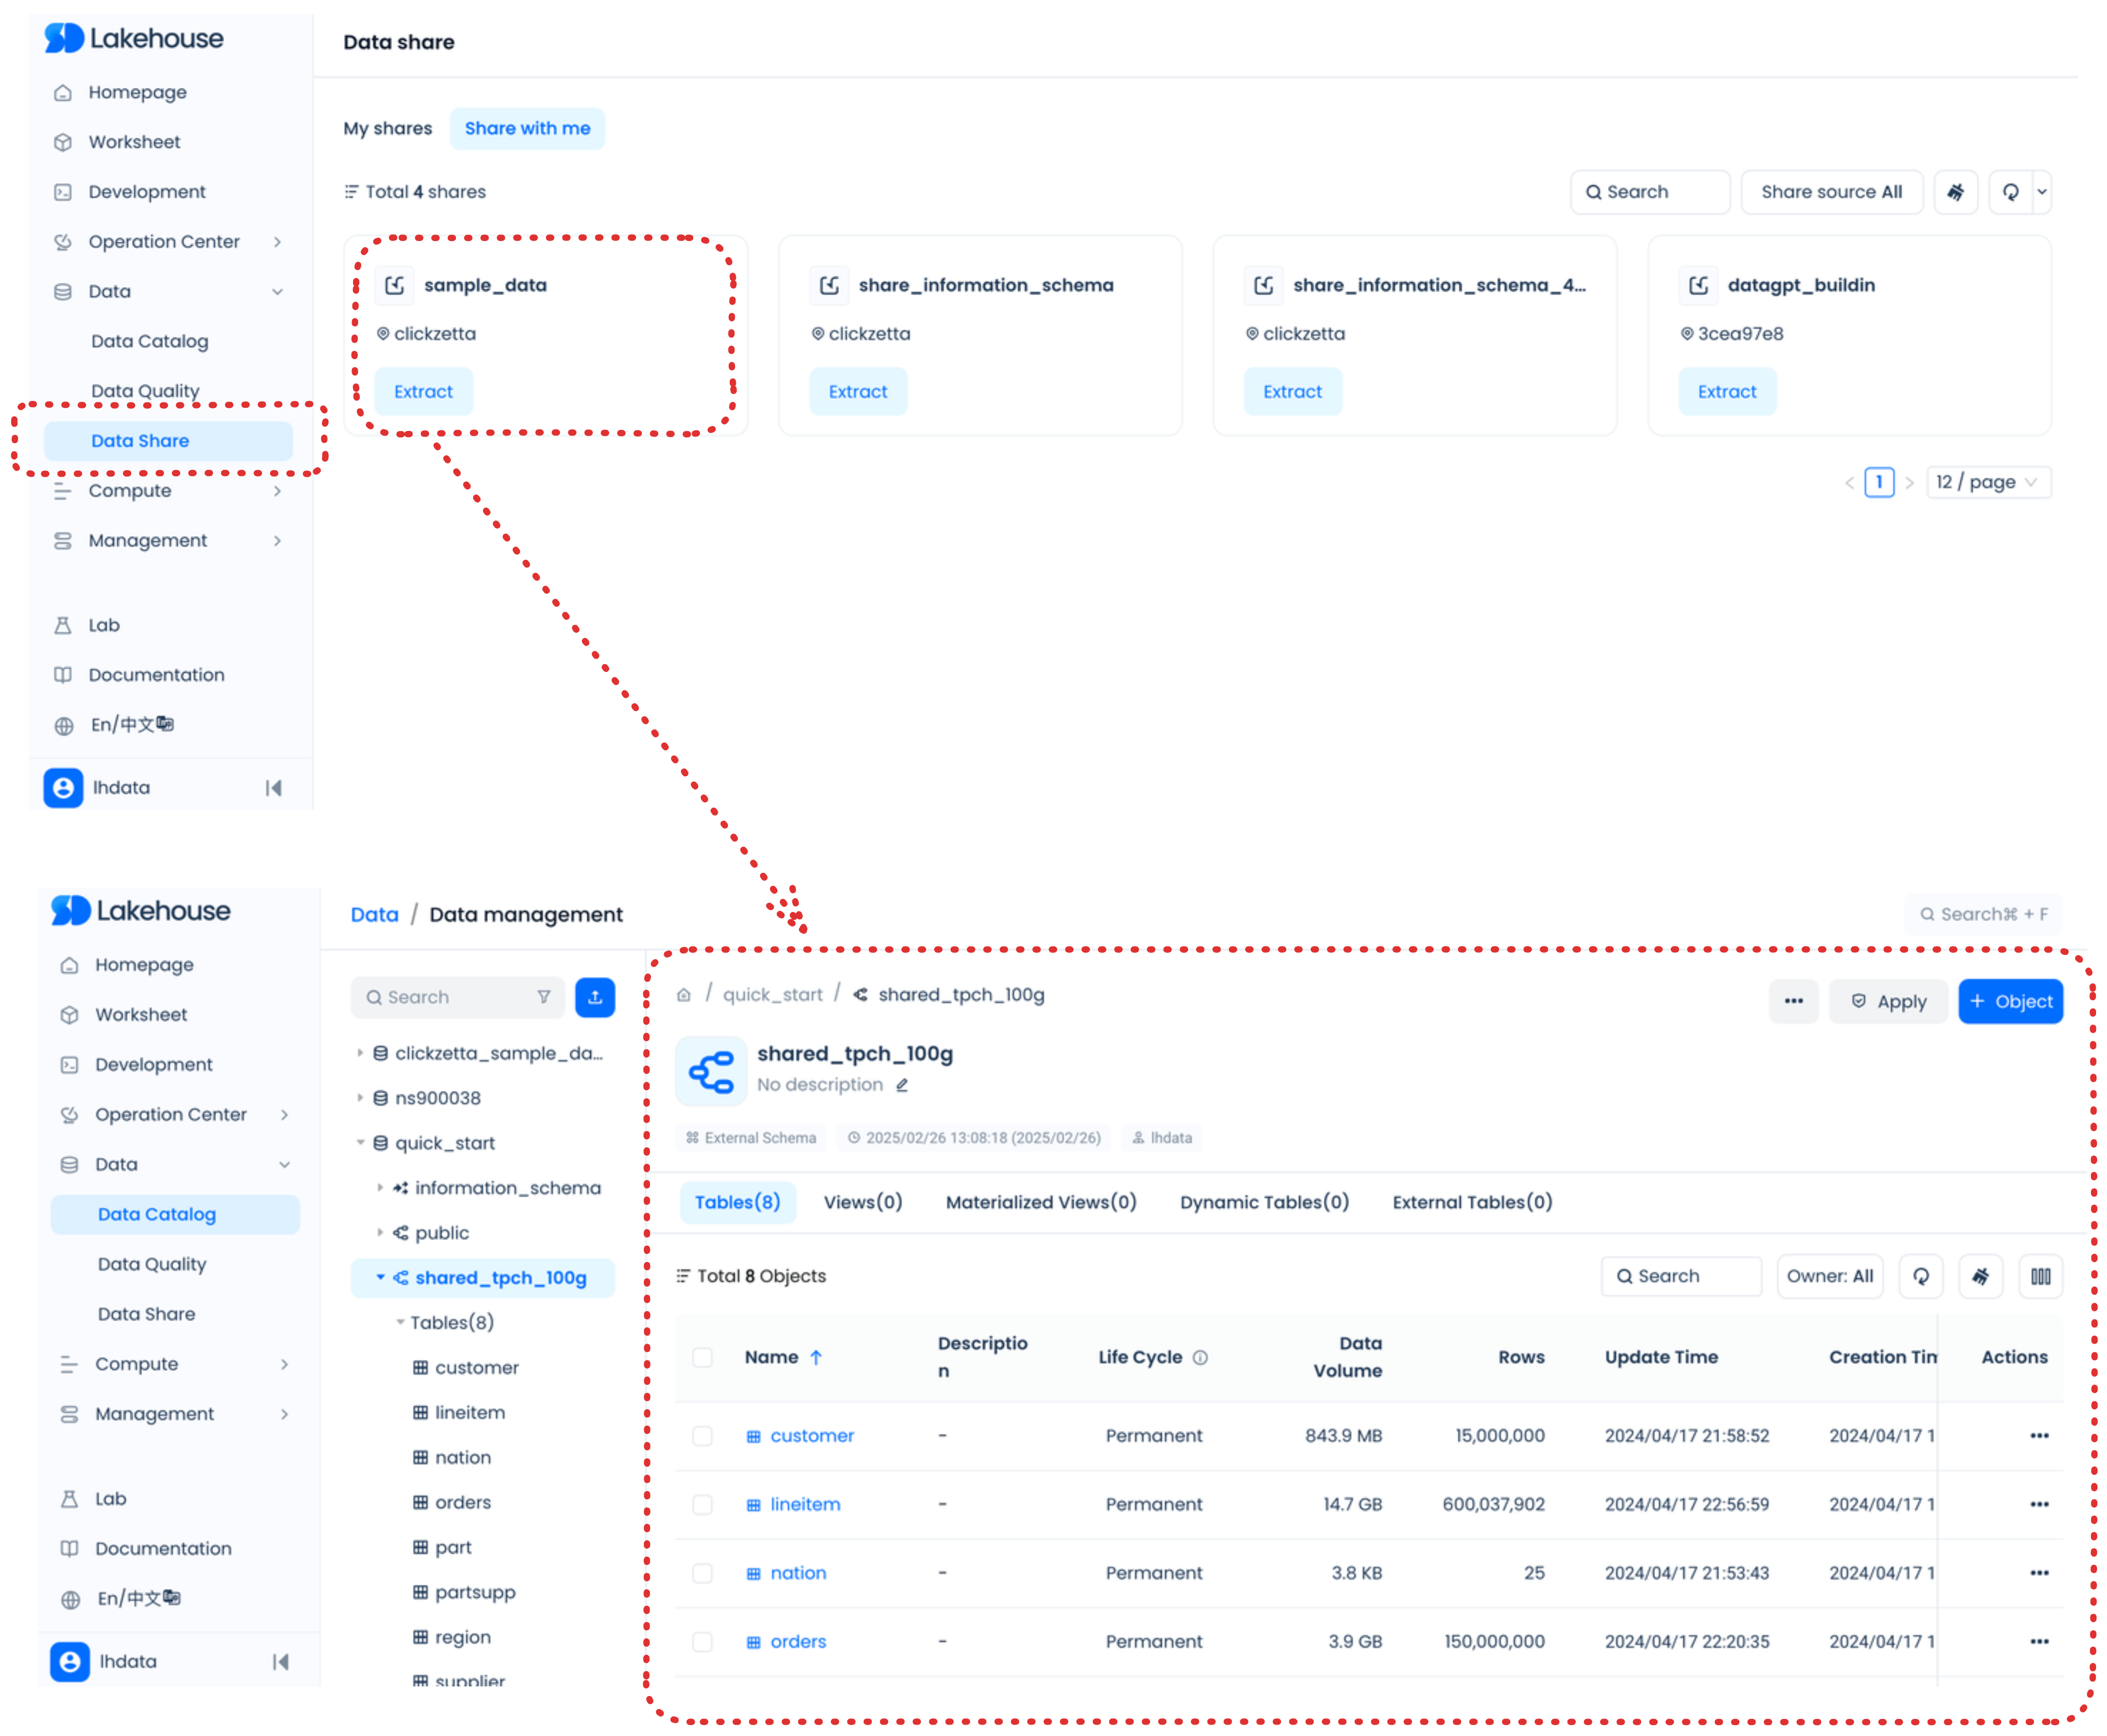Switch to the My shares tab
The height and width of the screenshot is (1736, 2107).
(x=388, y=128)
